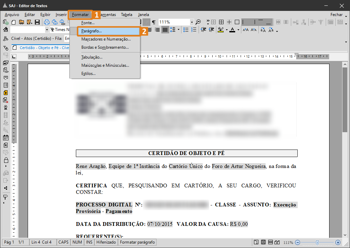Apply the black font color button
This screenshot has width=350, height=248.
click(x=232, y=30)
